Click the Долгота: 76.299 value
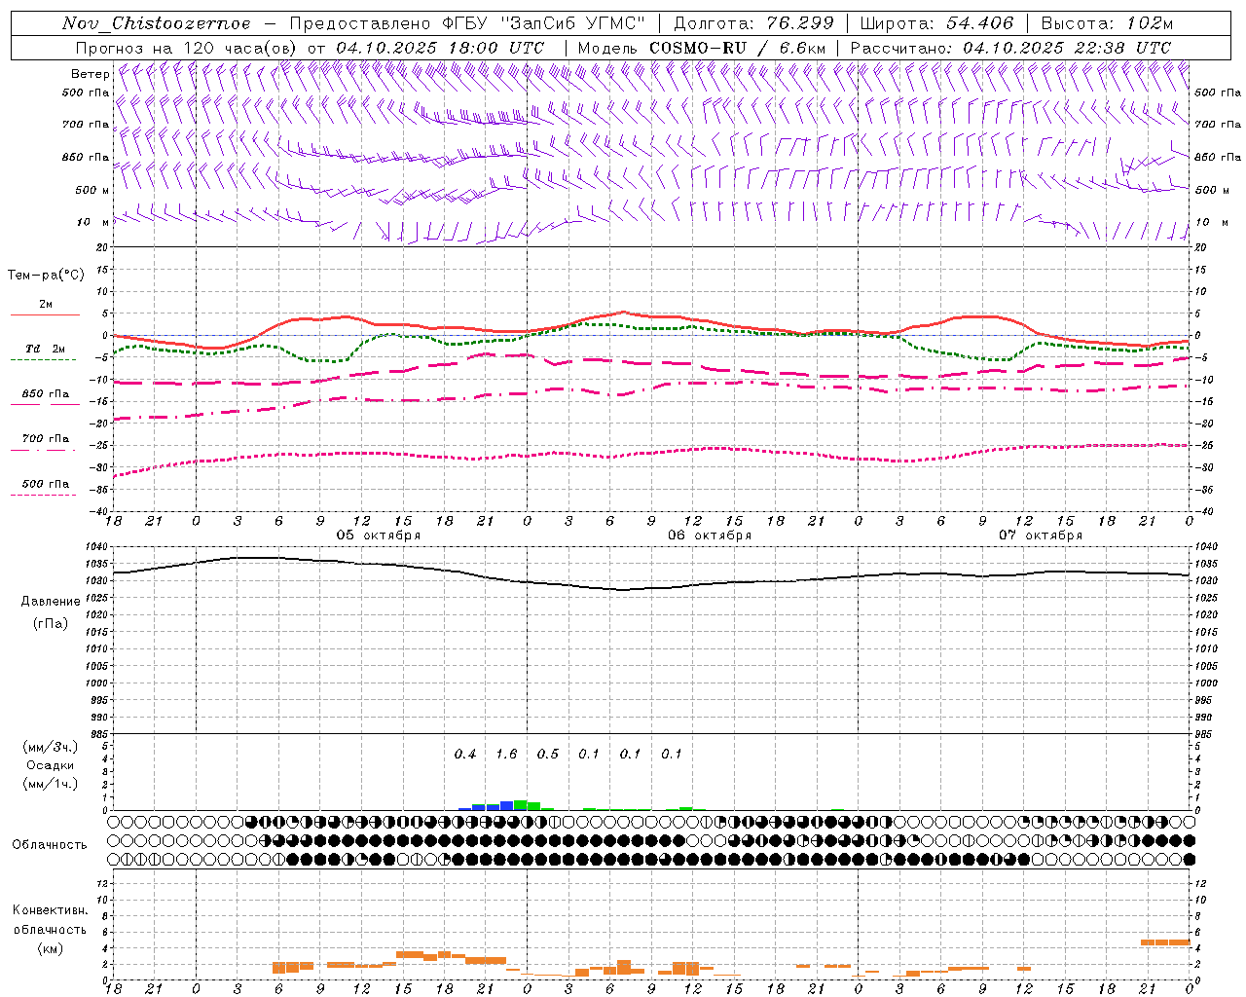This screenshot has height=997, width=1246. coord(753,23)
